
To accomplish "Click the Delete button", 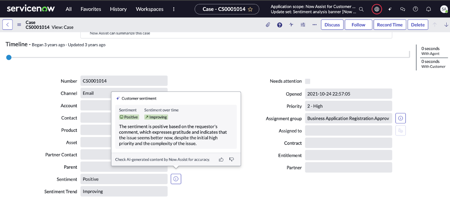I will pyautogui.click(x=418, y=25).
